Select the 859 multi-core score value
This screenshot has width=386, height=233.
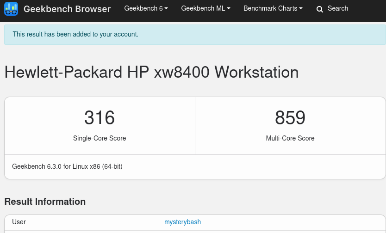point(290,117)
